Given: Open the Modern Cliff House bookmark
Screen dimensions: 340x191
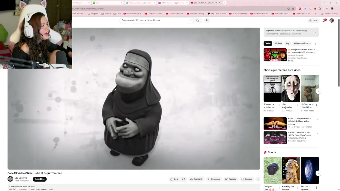Looking at the screenshot, I should coord(175,14).
